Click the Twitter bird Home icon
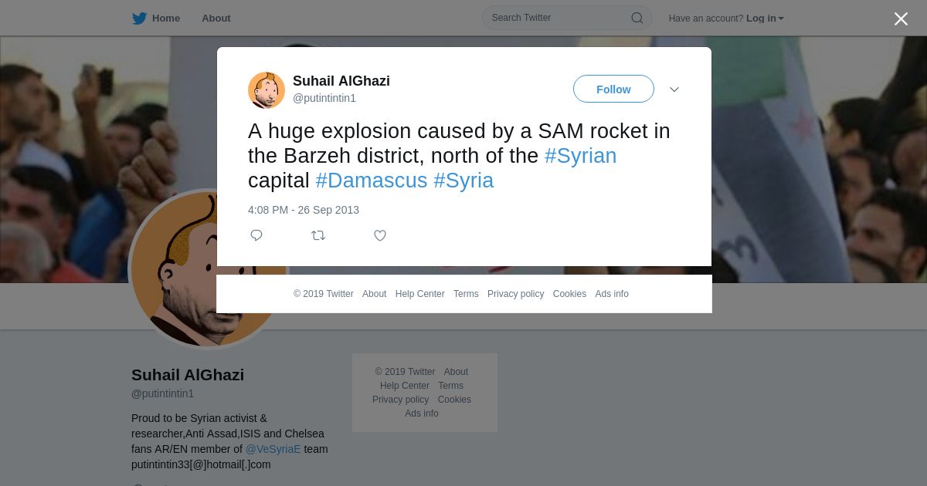 click(139, 19)
